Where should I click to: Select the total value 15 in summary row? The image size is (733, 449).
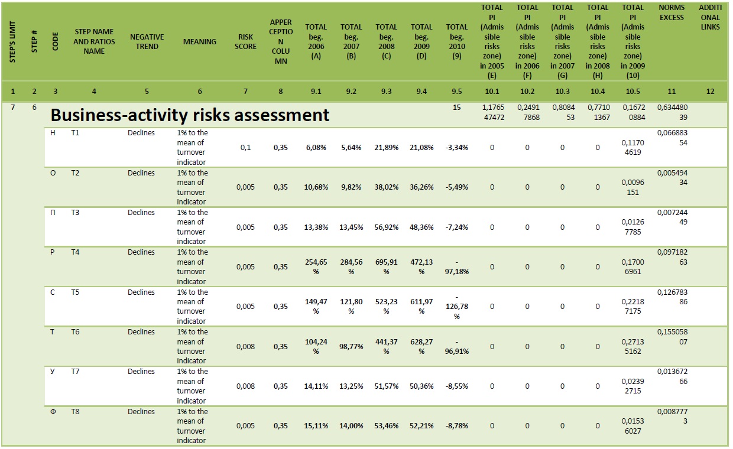[456, 108]
